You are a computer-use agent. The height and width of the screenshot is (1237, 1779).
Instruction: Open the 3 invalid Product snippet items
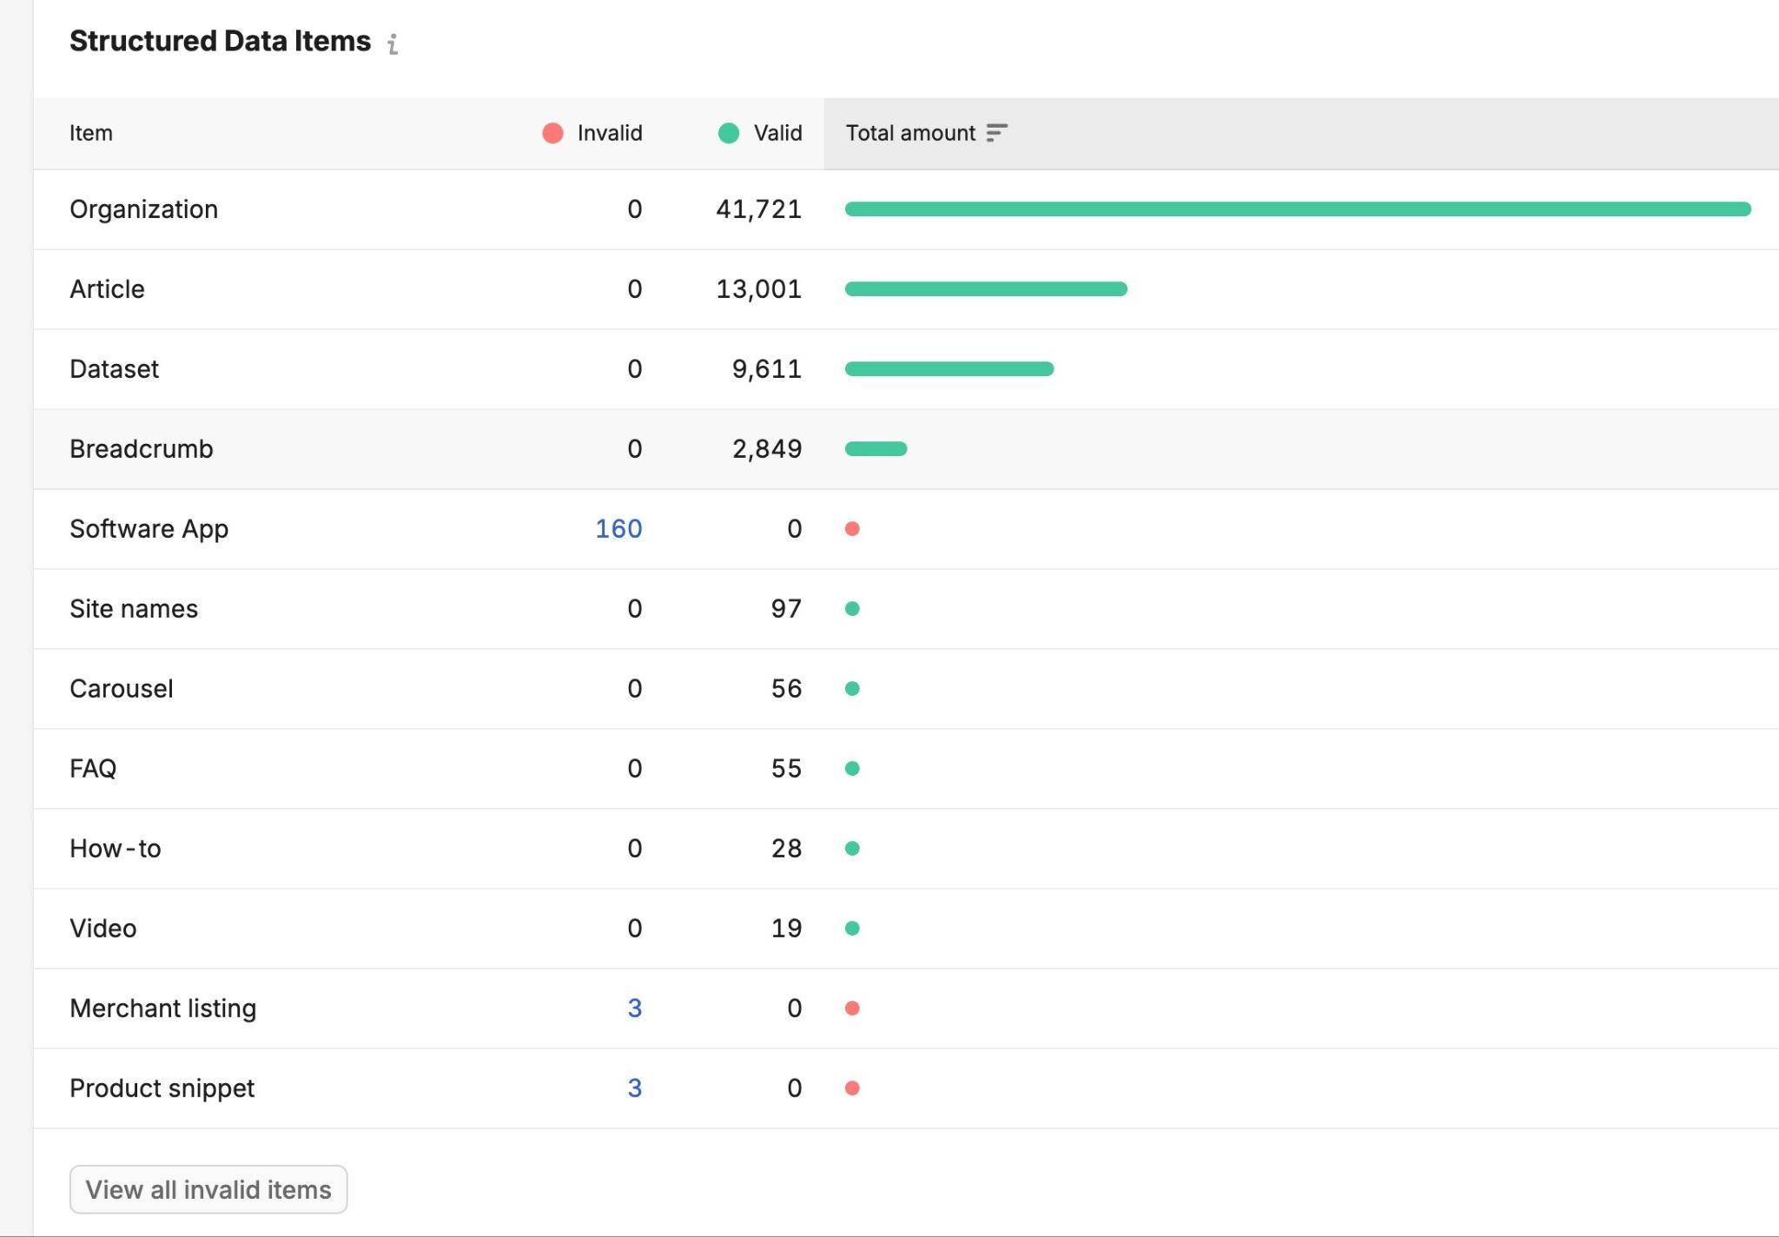[x=635, y=1088]
